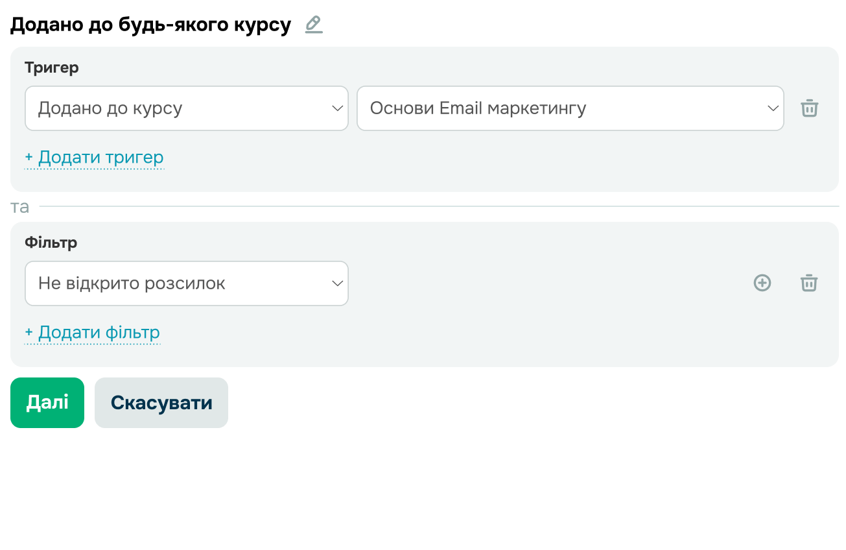Screen dimensions: 846x550
Task: Click the "Тригер" section label
Action: pyautogui.click(x=52, y=67)
